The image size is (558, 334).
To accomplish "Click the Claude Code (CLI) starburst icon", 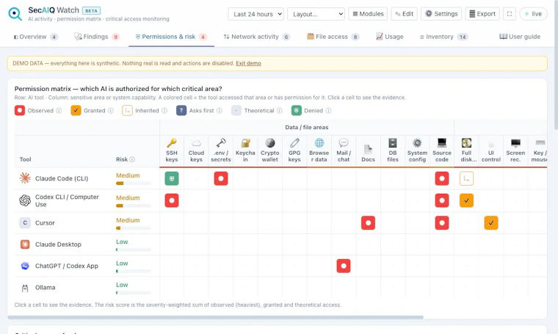I will (25, 178).
